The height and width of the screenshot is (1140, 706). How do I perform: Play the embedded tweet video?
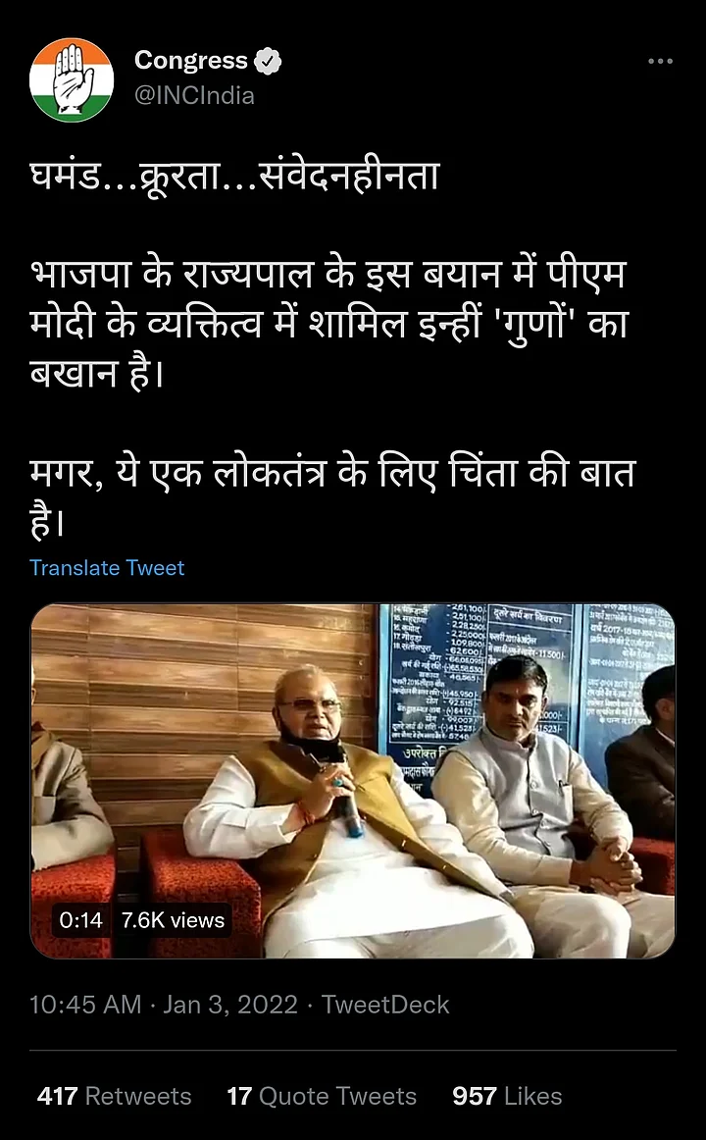pos(353,781)
